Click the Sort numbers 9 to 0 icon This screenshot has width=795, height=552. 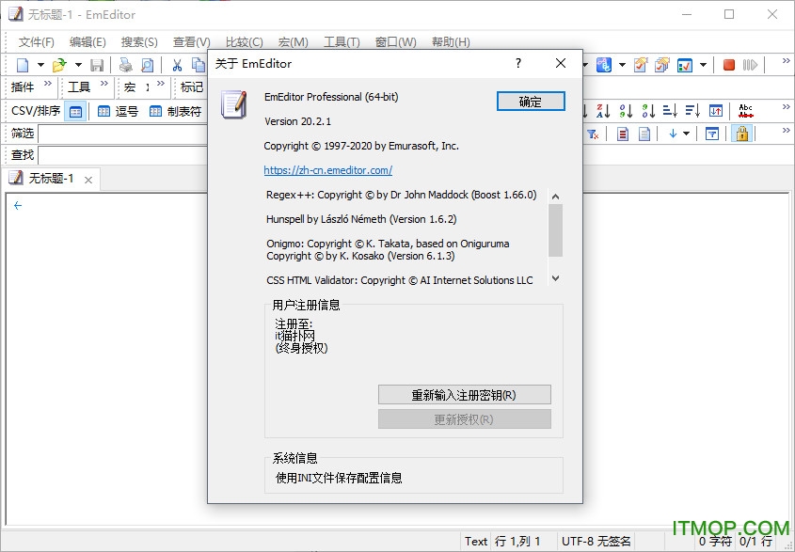tap(648, 110)
